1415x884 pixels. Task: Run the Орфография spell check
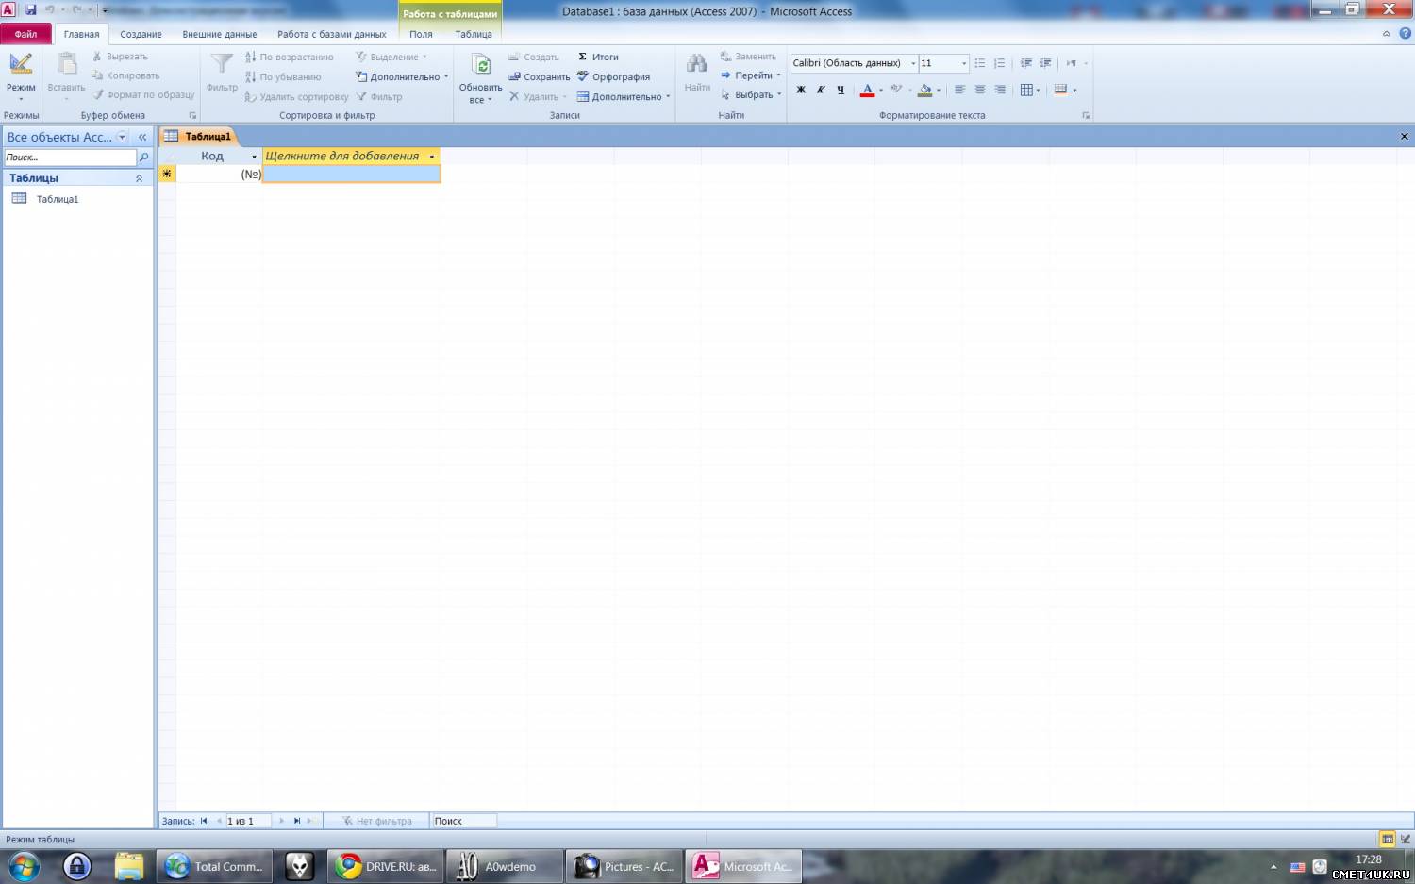(613, 77)
